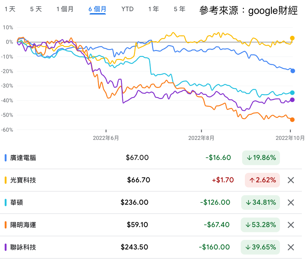The image size is (306, 259).
Task: Click the yellow endpoint dot on the chart
Action: pyautogui.click(x=292, y=38)
